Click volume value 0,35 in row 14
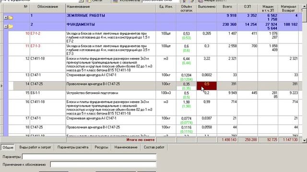The height and width of the screenshot is (172, 307). [187, 84]
